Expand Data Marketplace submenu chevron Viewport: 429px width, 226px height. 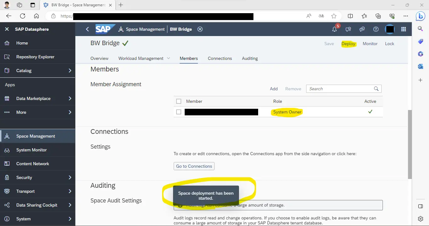click(x=70, y=98)
